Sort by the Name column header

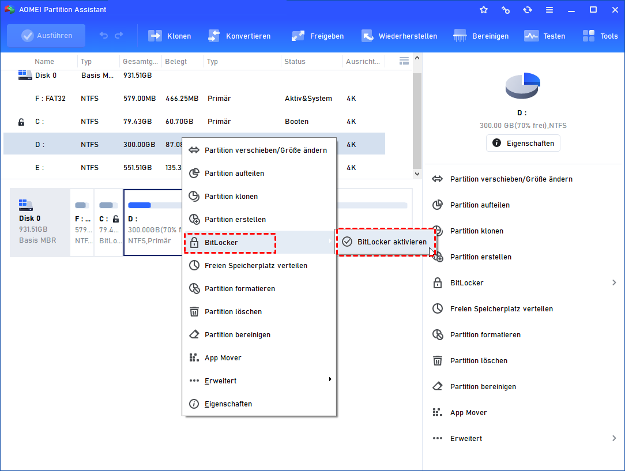pos(44,61)
